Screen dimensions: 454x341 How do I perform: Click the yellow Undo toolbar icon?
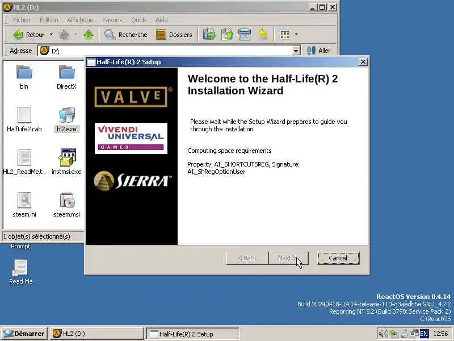(x=263, y=35)
